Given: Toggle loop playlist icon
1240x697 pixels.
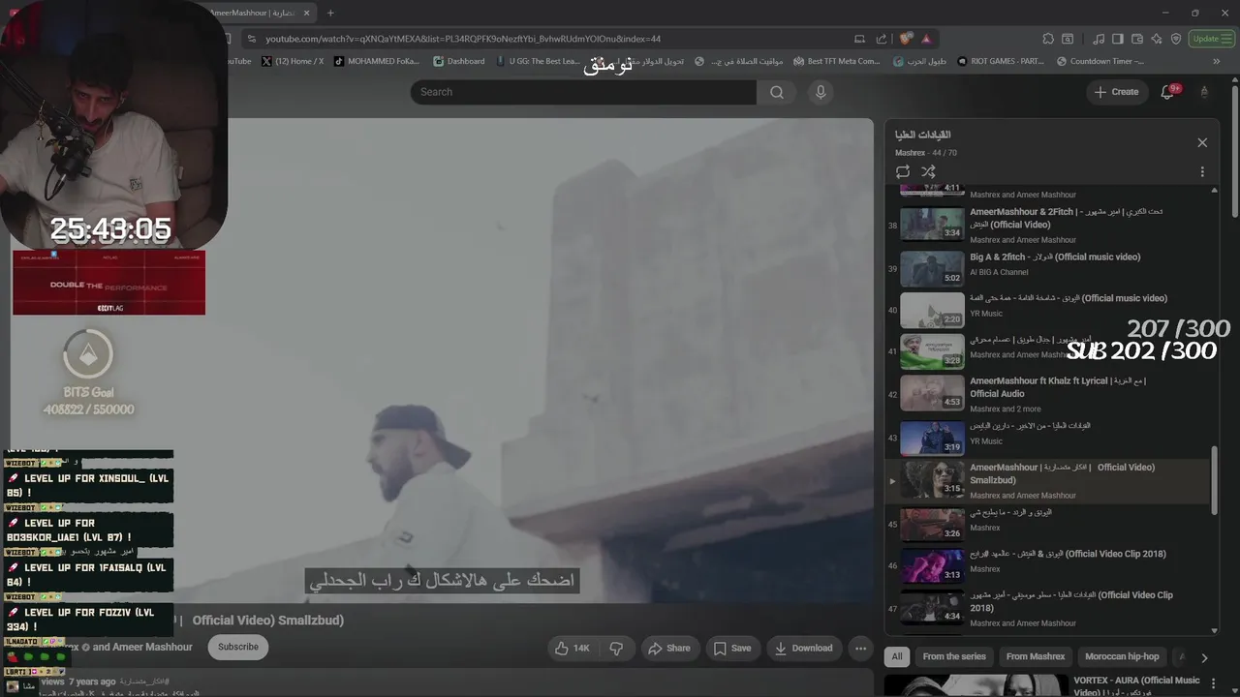Looking at the screenshot, I should pyautogui.click(x=903, y=171).
